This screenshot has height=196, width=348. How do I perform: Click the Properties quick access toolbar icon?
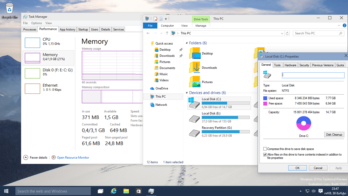tap(155, 19)
